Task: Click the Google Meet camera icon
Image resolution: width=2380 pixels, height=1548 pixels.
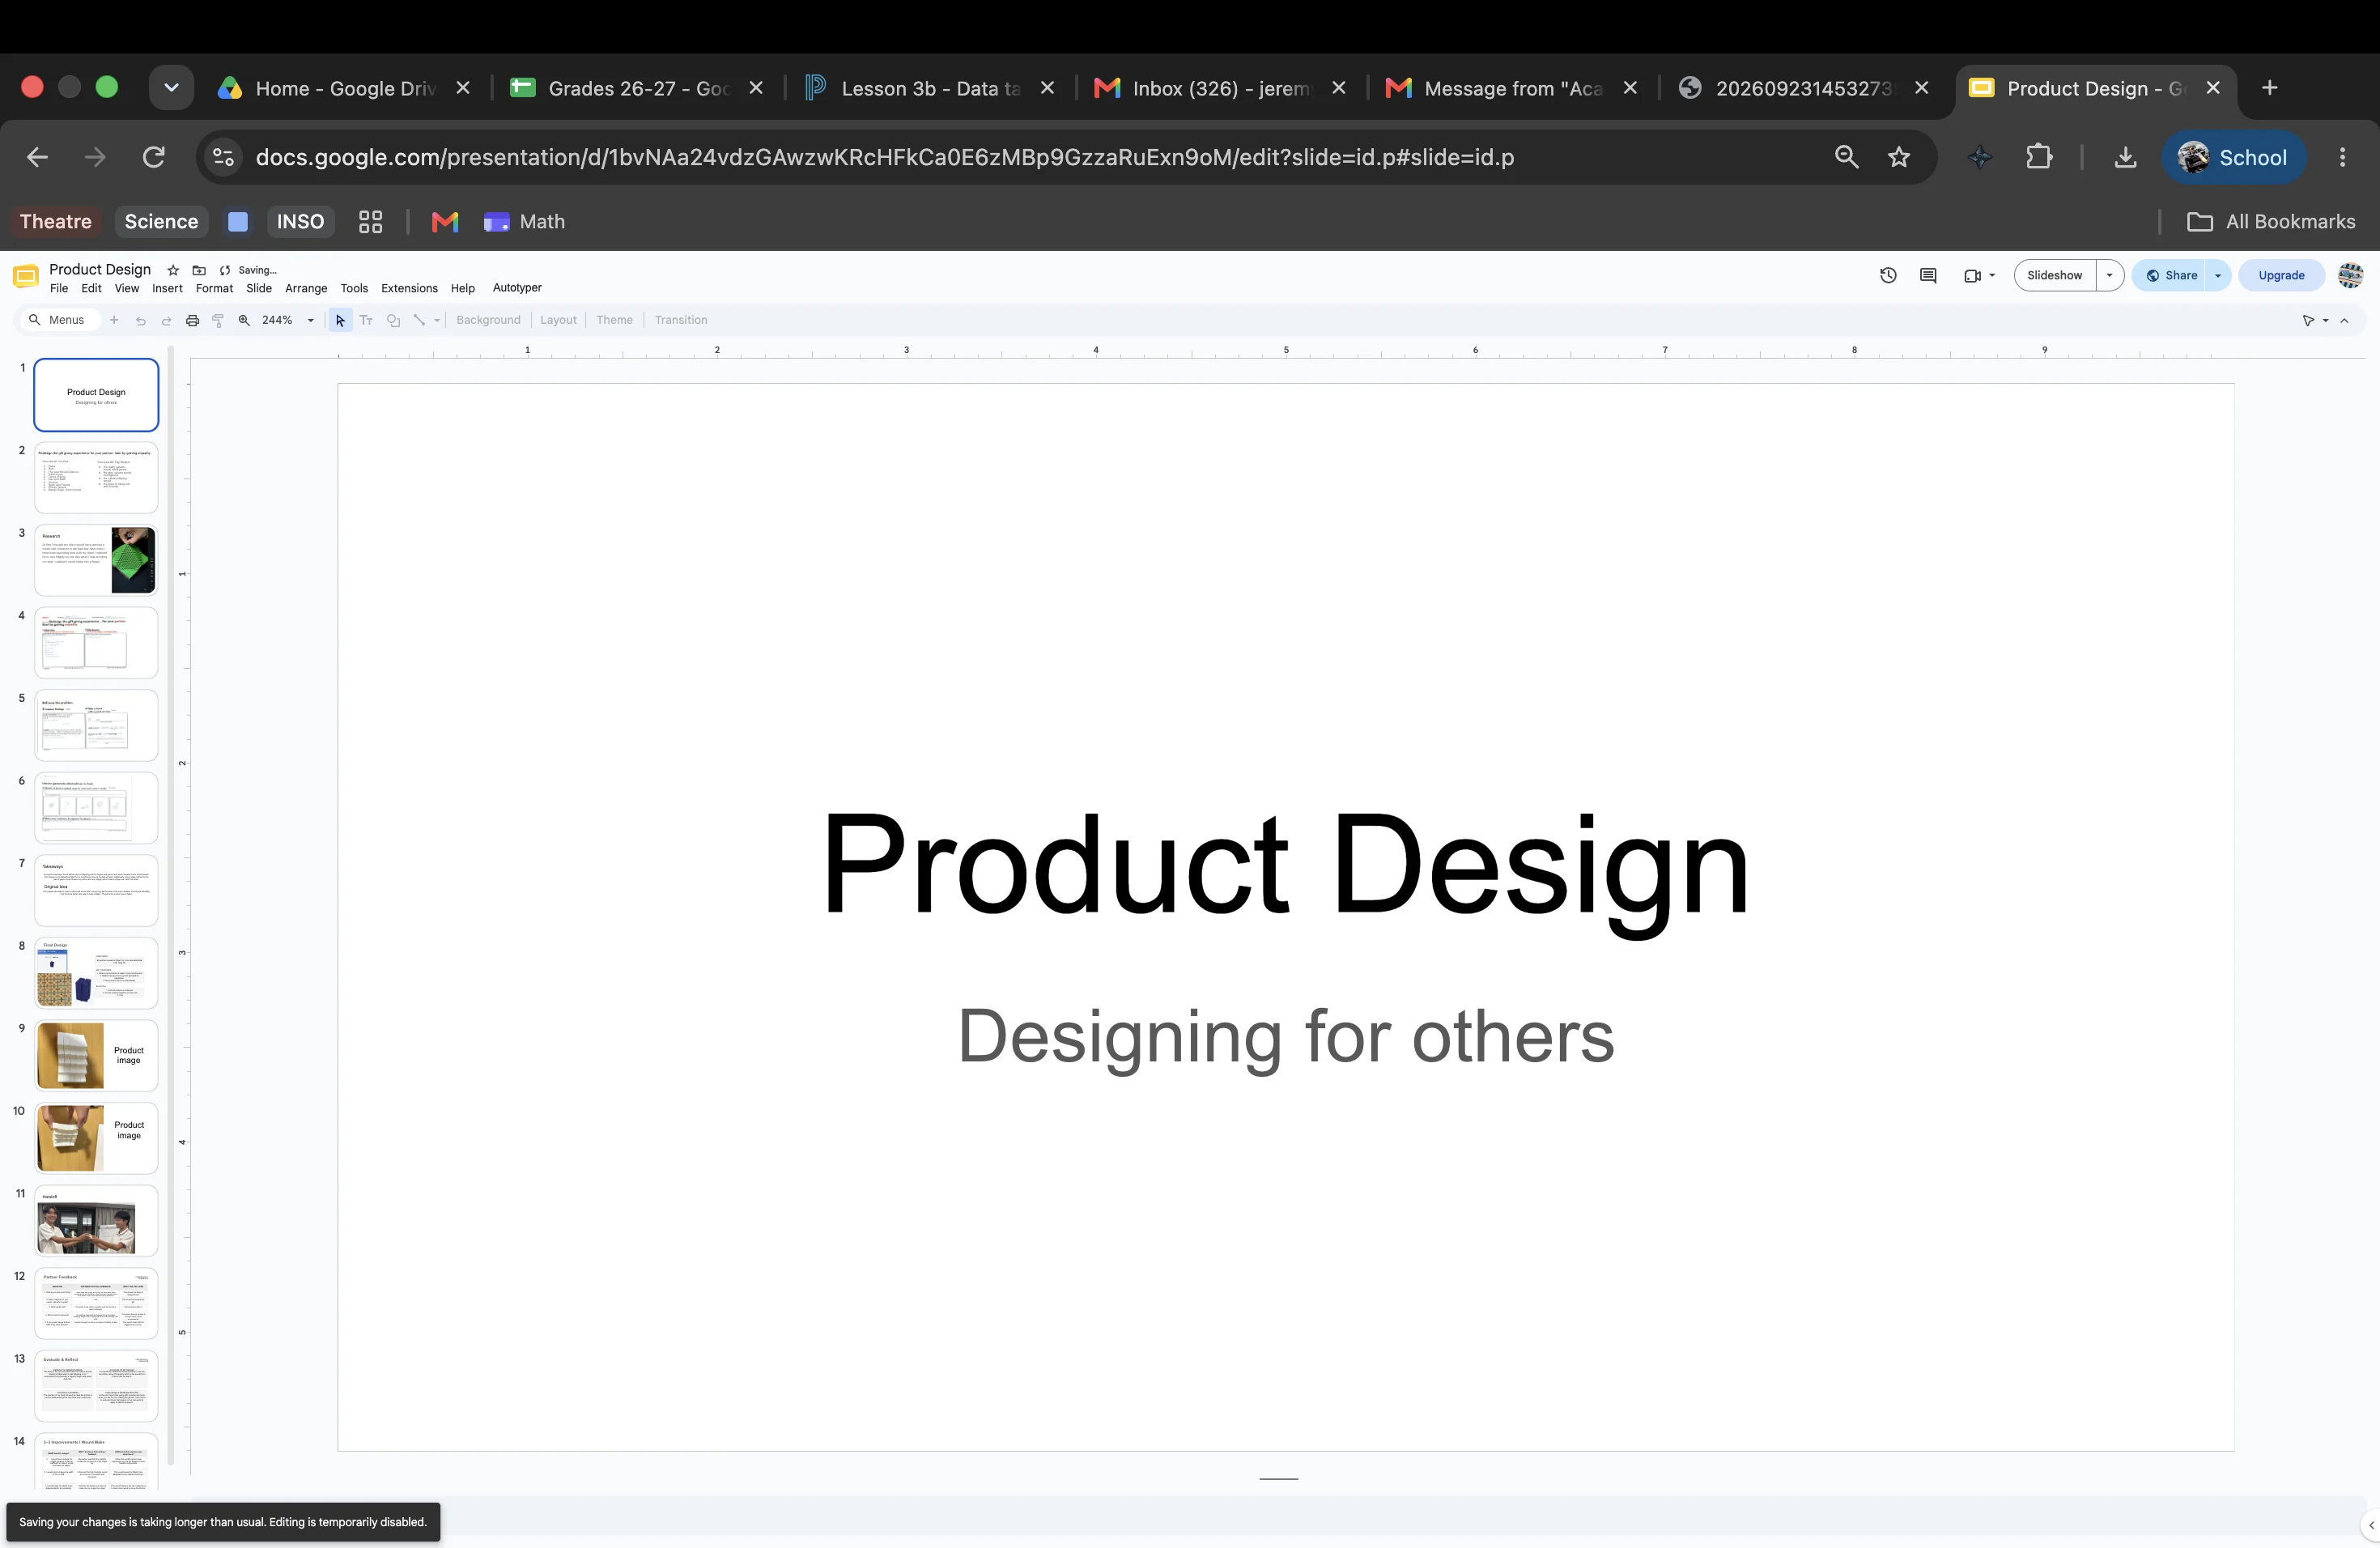Action: 1972,275
